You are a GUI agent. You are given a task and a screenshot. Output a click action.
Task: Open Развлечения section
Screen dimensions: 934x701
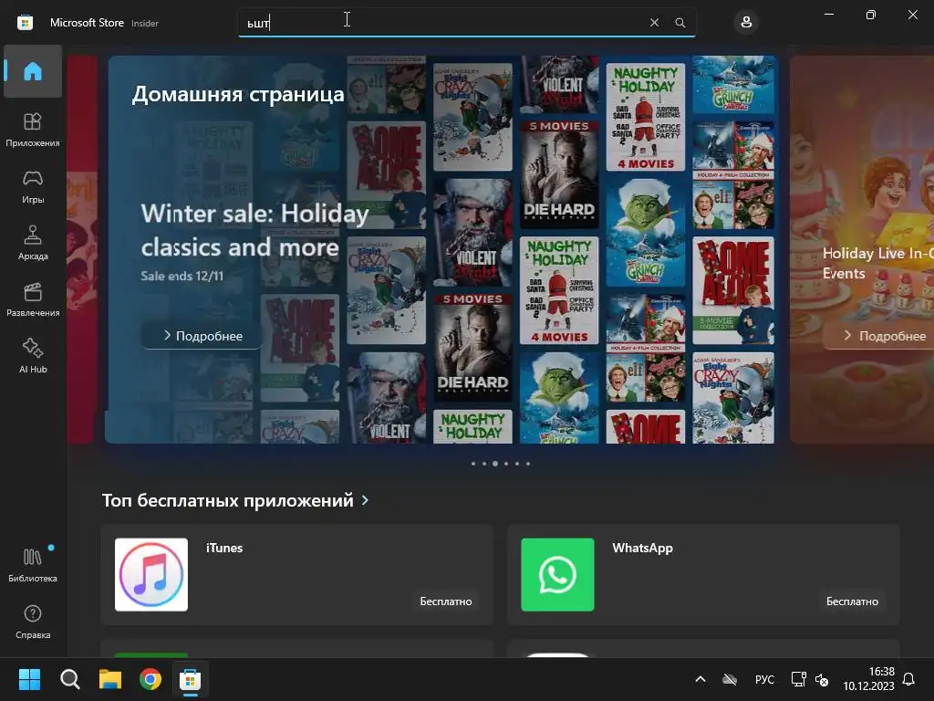[x=33, y=299]
